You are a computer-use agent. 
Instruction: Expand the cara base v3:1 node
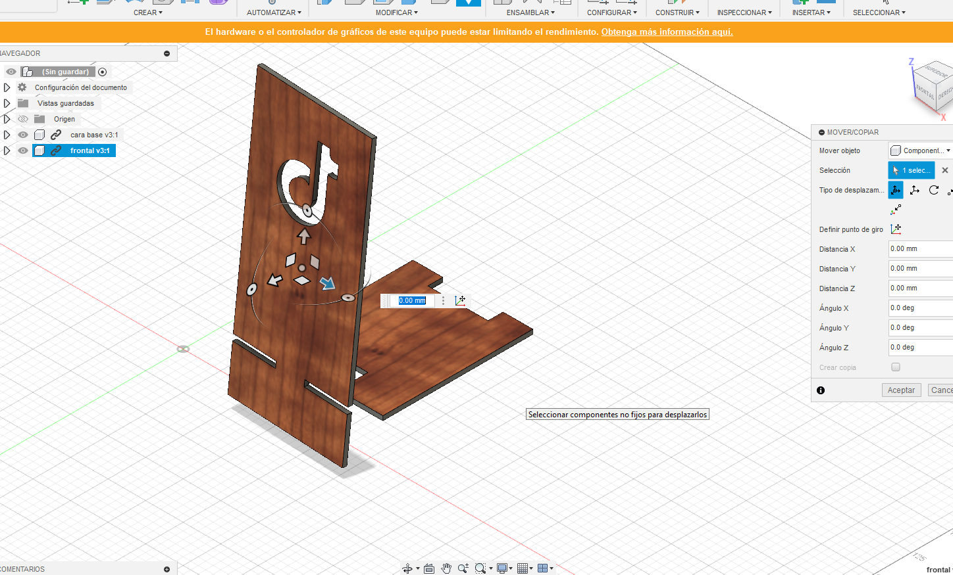coord(7,135)
